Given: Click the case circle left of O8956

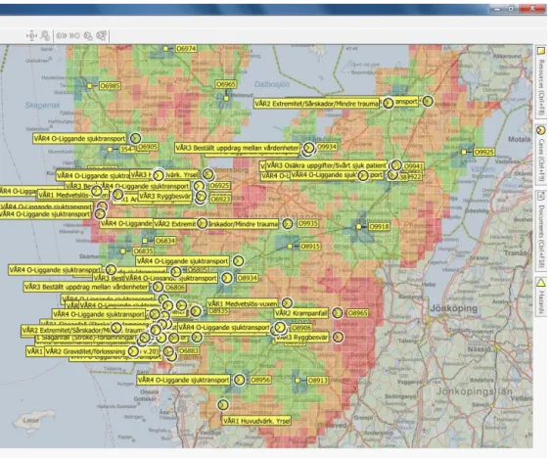Looking at the screenshot, I should pos(239,380).
